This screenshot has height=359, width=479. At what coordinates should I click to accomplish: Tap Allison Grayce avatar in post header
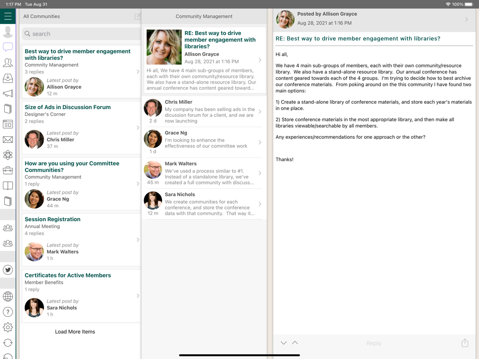click(285, 19)
